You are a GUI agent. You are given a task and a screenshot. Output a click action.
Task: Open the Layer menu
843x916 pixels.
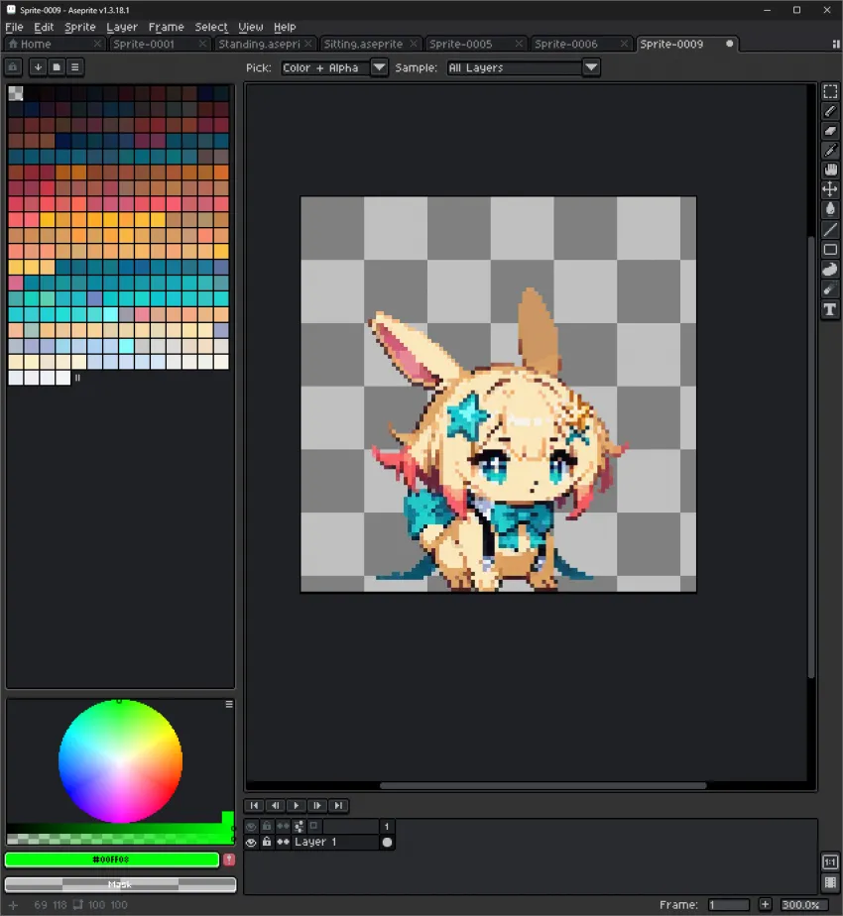pos(122,27)
